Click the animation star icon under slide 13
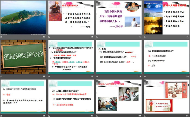 [2, 37]
